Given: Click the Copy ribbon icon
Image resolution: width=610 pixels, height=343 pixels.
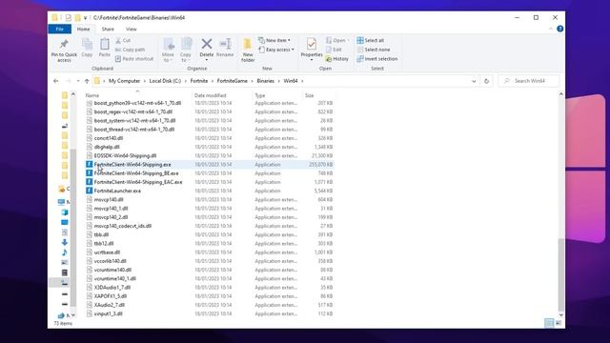Looking at the screenshot, I should click(x=87, y=45).
